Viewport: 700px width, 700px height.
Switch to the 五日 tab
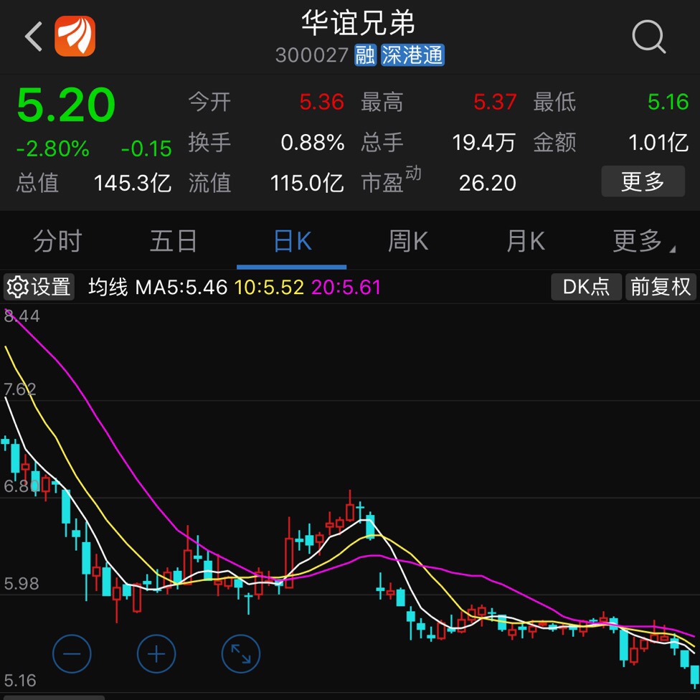(x=174, y=241)
